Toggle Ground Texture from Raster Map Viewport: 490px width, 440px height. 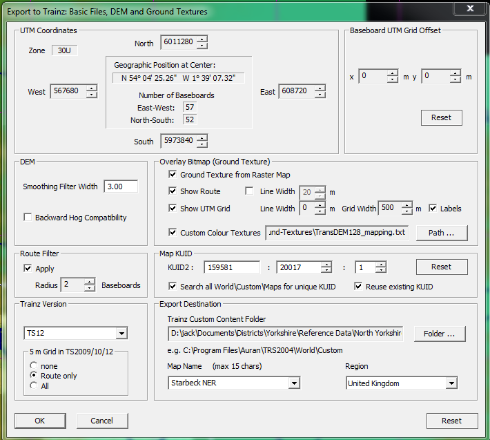coord(173,175)
